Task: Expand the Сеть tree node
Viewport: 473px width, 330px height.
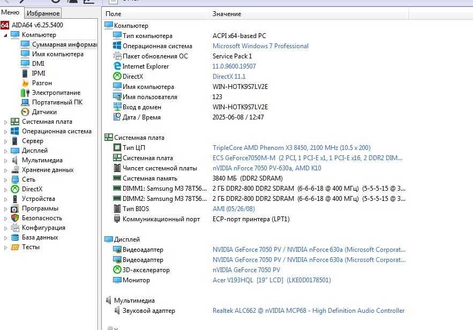Action: pyautogui.click(x=5, y=180)
